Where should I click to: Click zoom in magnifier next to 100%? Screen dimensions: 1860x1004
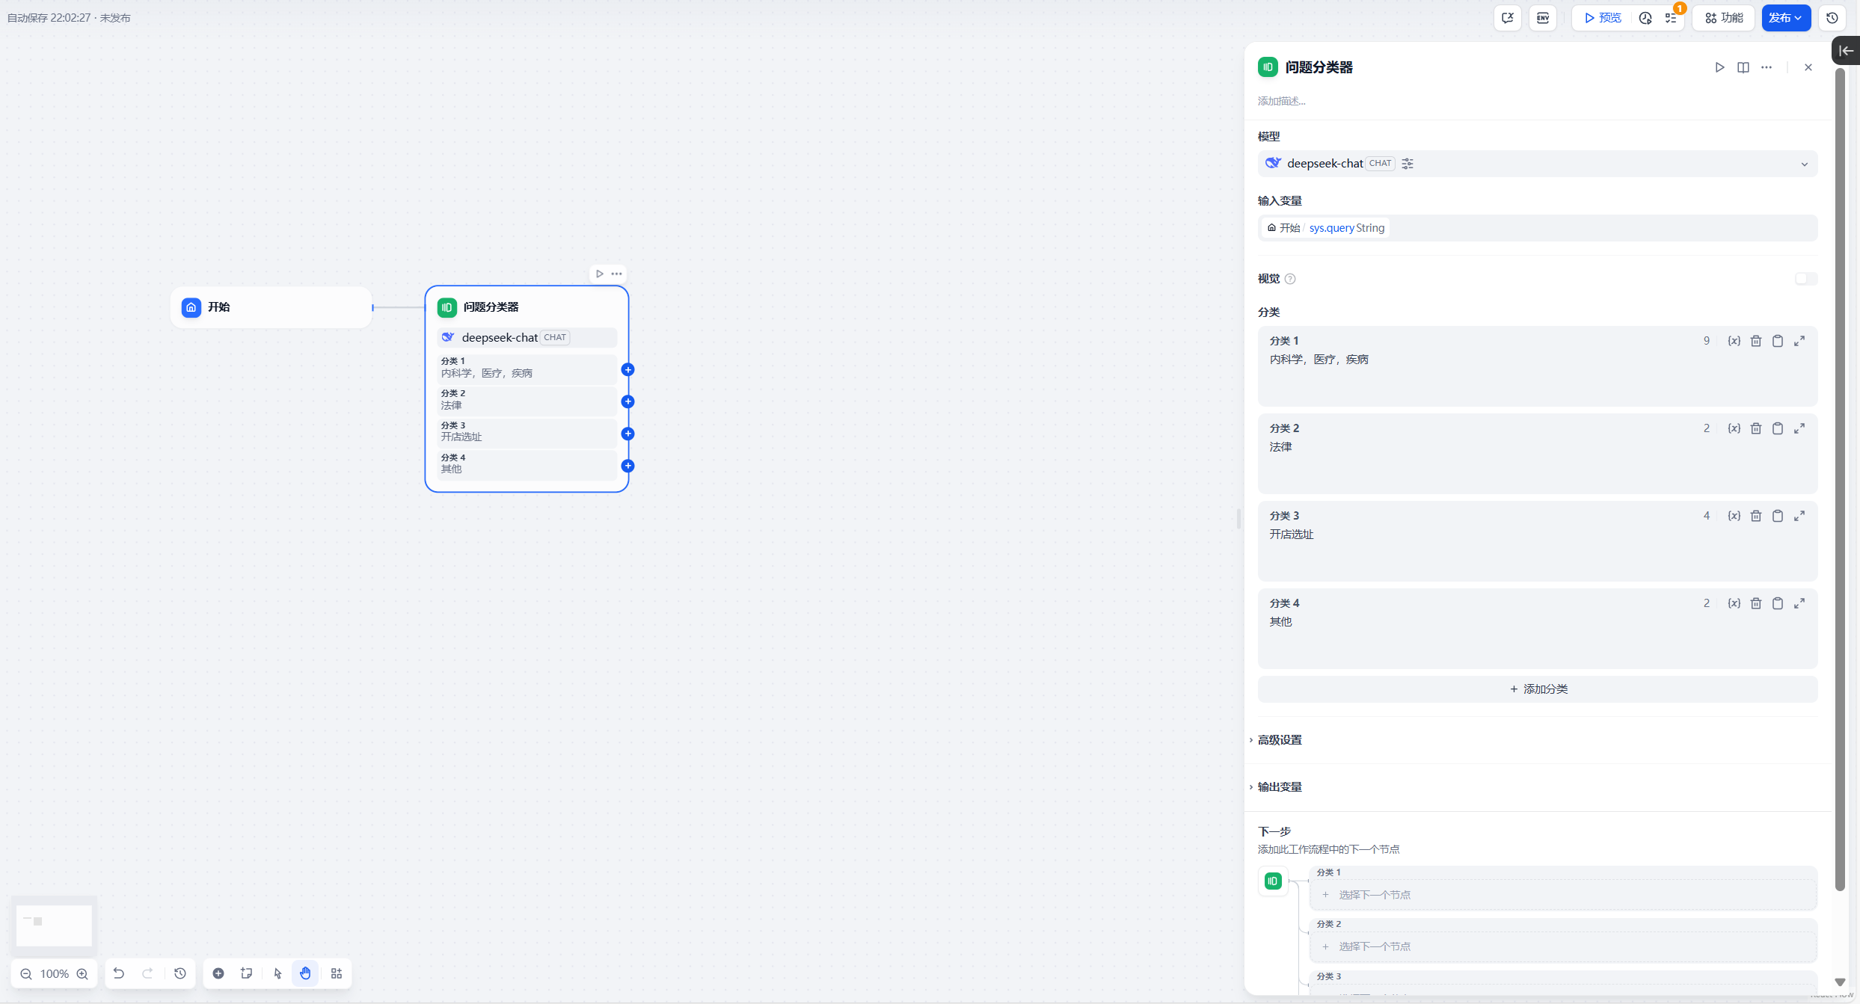(x=82, y=974)
